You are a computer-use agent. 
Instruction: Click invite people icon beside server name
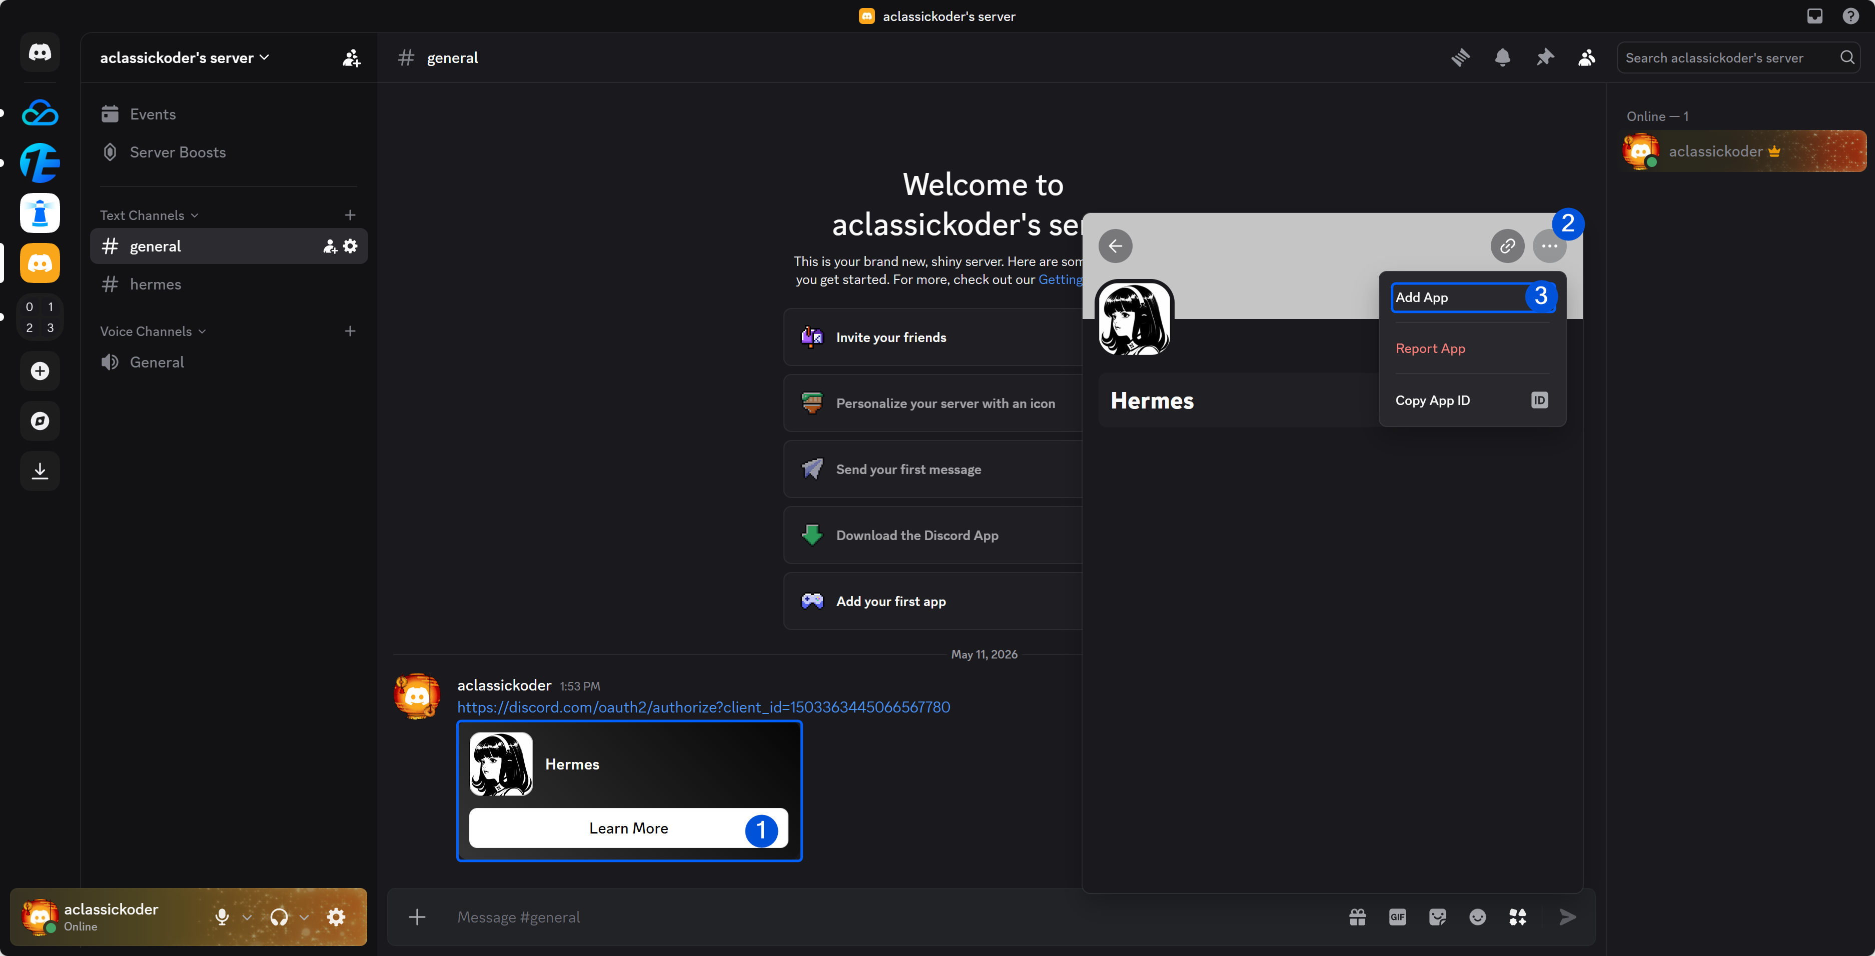click(352, 57)
